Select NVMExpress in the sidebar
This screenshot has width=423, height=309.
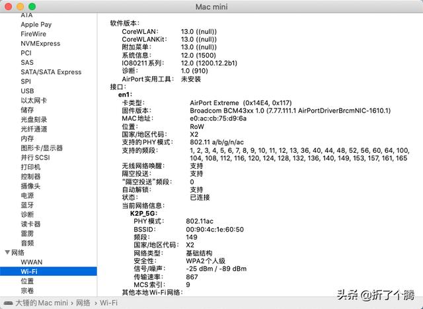[40, 44]
